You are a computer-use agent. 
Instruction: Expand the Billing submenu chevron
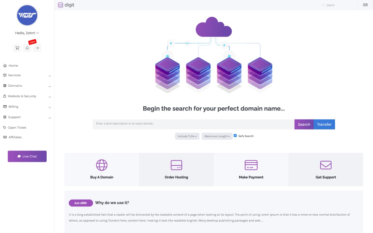pyautogui.click(x=50, y=107)
